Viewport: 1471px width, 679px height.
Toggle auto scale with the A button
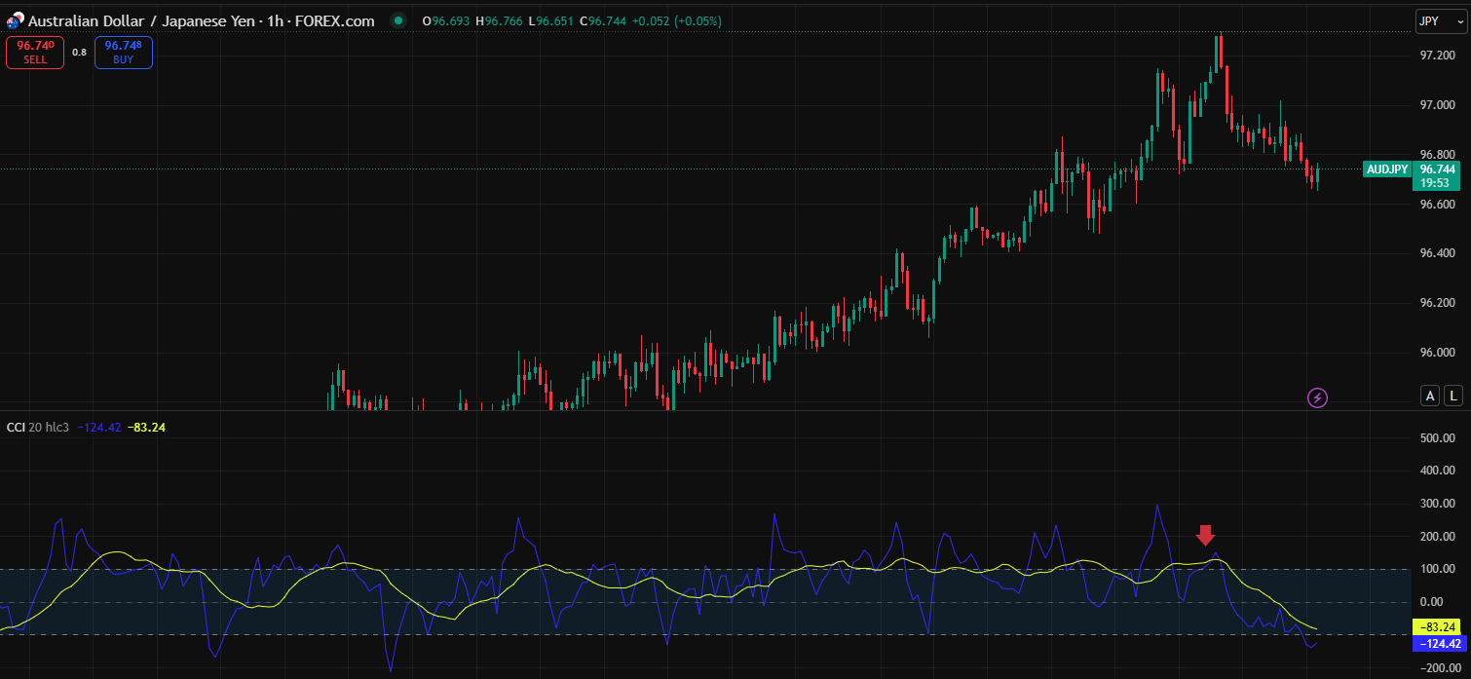point(1430,396)
